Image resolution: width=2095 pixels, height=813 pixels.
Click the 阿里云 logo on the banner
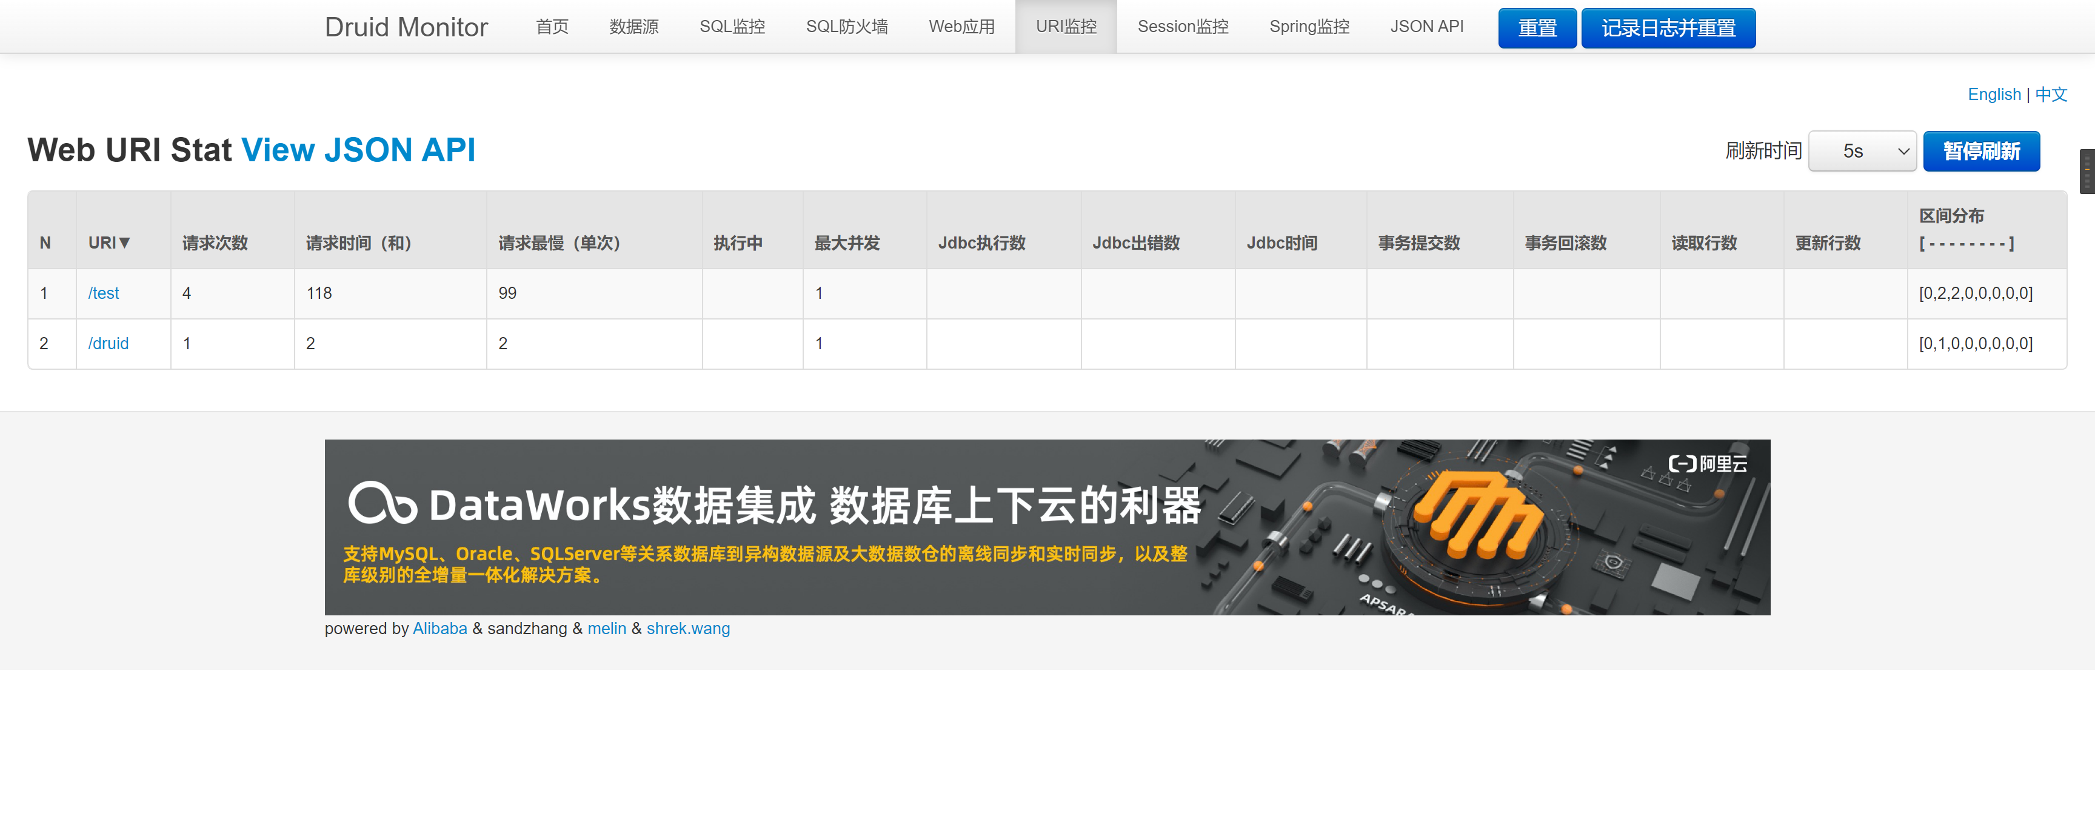coord(1707,463)
